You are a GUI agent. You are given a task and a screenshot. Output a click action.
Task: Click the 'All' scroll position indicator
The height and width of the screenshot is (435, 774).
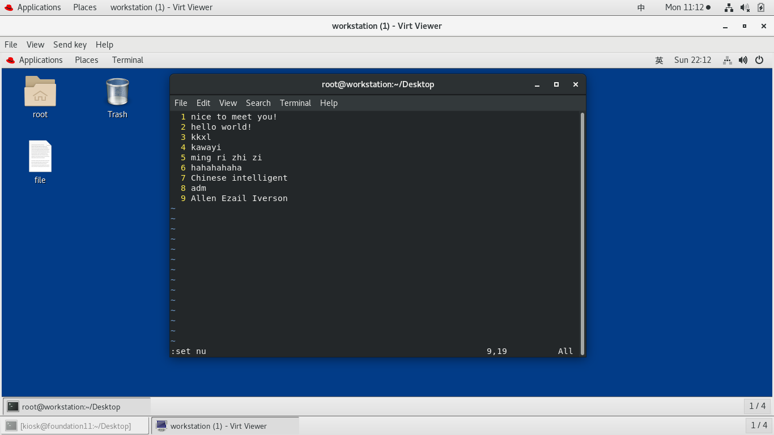pos(565,351)
